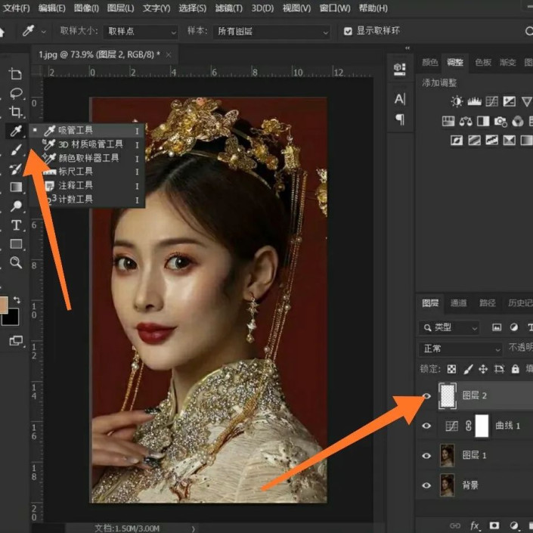Viewport: 533px width, 533px height.
Task: Select the Brush tool
Action: pyautogui.click(x=16, y=150)
